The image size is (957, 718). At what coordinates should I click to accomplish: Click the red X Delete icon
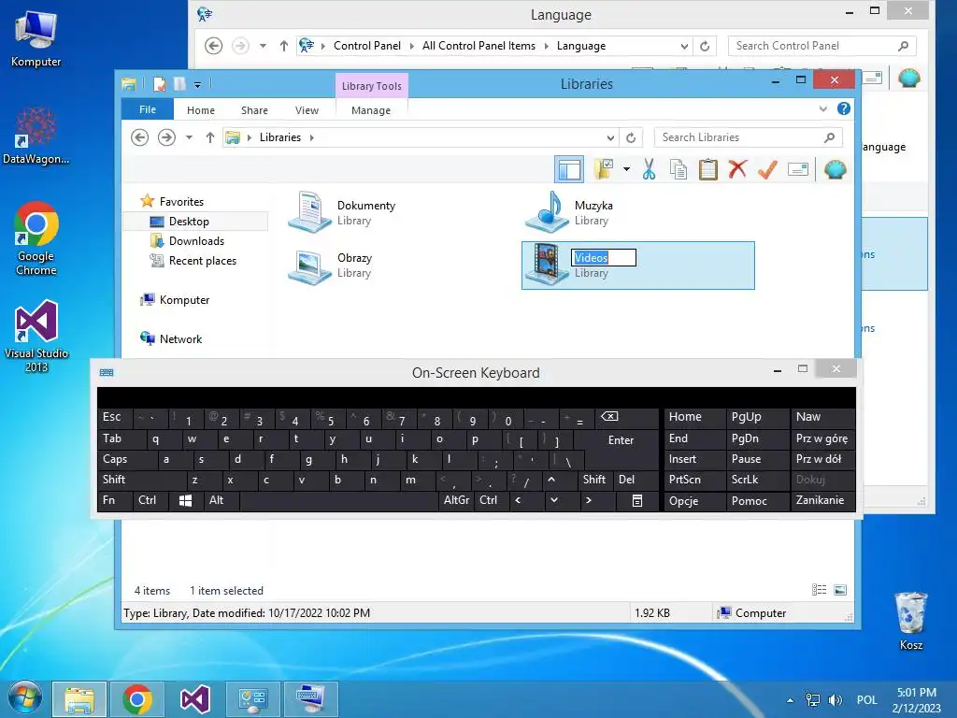pyautogui.click(x=737, y=168)
